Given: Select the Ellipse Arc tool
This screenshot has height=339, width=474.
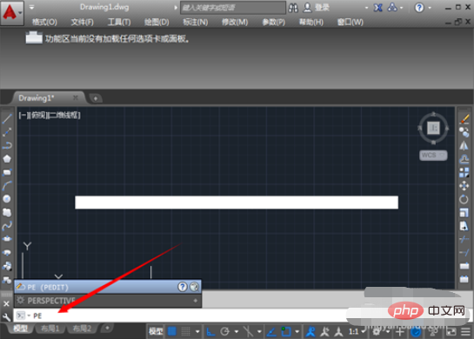Looking at the screenshot, I should point(7,252).
